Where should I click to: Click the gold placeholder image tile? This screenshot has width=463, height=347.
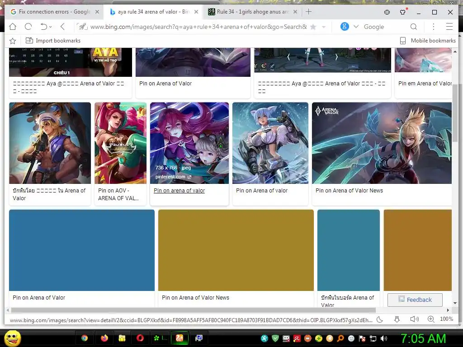click(x=236, y=250)
